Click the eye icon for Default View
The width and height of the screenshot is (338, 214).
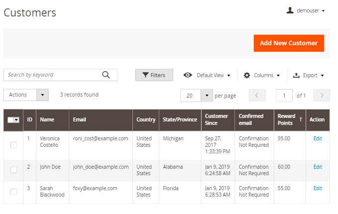188,75
